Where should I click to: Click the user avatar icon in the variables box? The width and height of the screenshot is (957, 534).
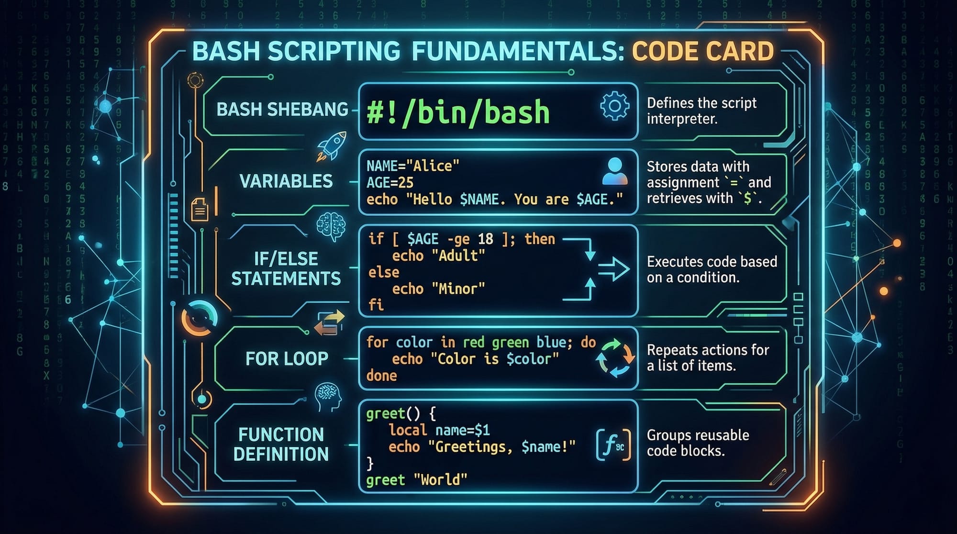click(614, 171)
